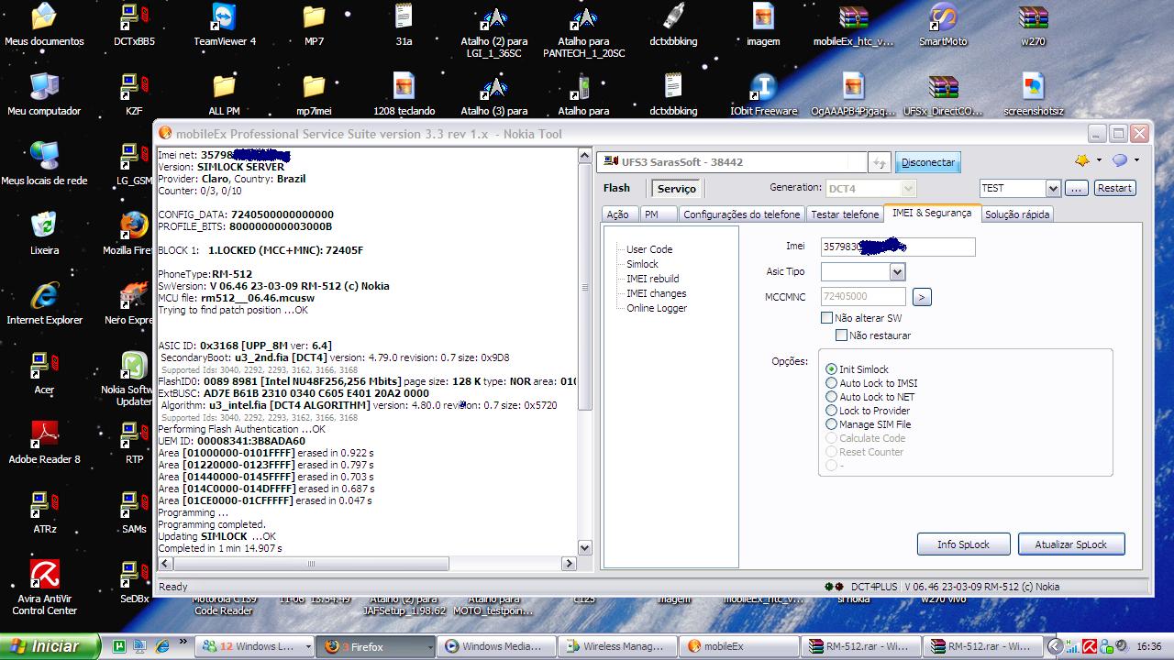Select Manage SIM File option
This screenshot has height=660, width=1174.
tap(832, 424)
